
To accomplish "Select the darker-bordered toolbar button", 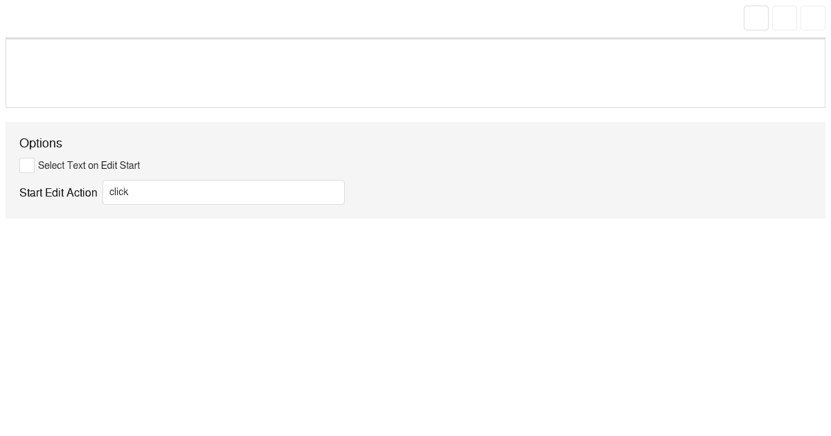I will click(x=756, y=18).
